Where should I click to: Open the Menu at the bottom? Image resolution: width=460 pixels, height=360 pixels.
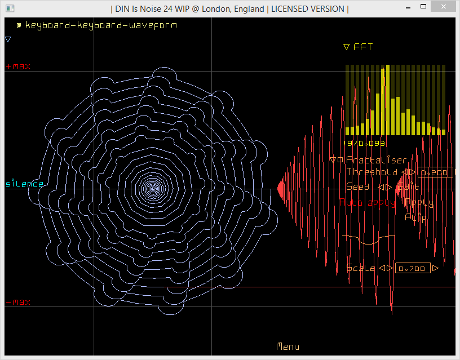[287, 347]
